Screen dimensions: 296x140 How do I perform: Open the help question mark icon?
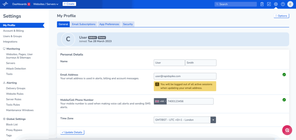[283, 4]
